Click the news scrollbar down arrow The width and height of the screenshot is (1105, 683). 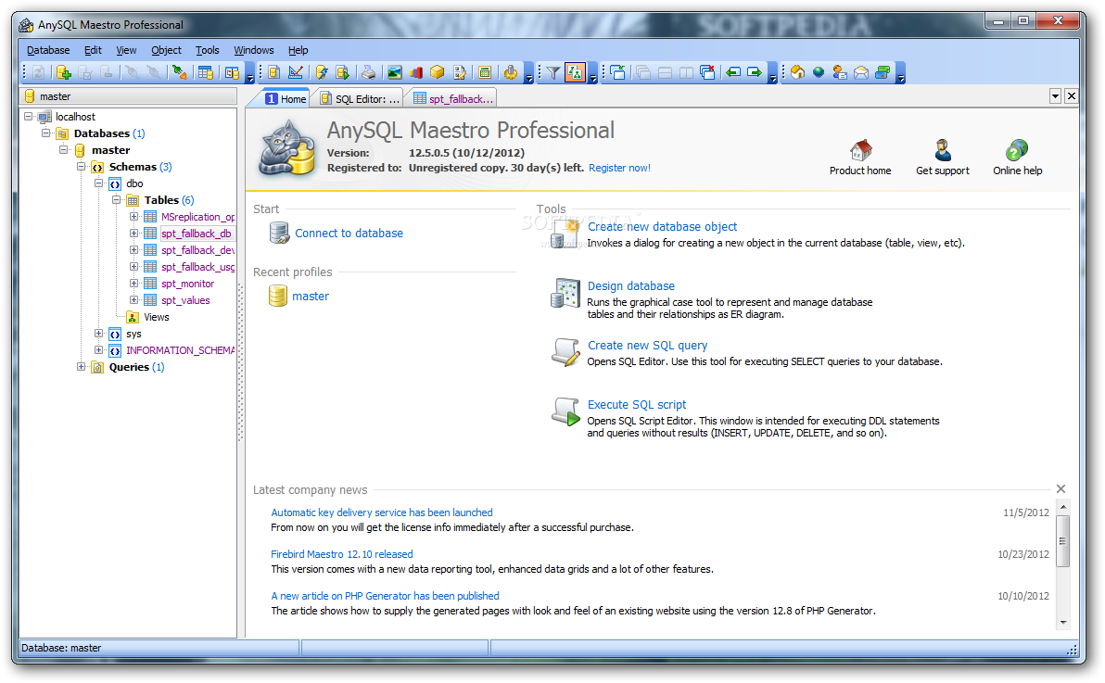click(x=1063, y=623)
